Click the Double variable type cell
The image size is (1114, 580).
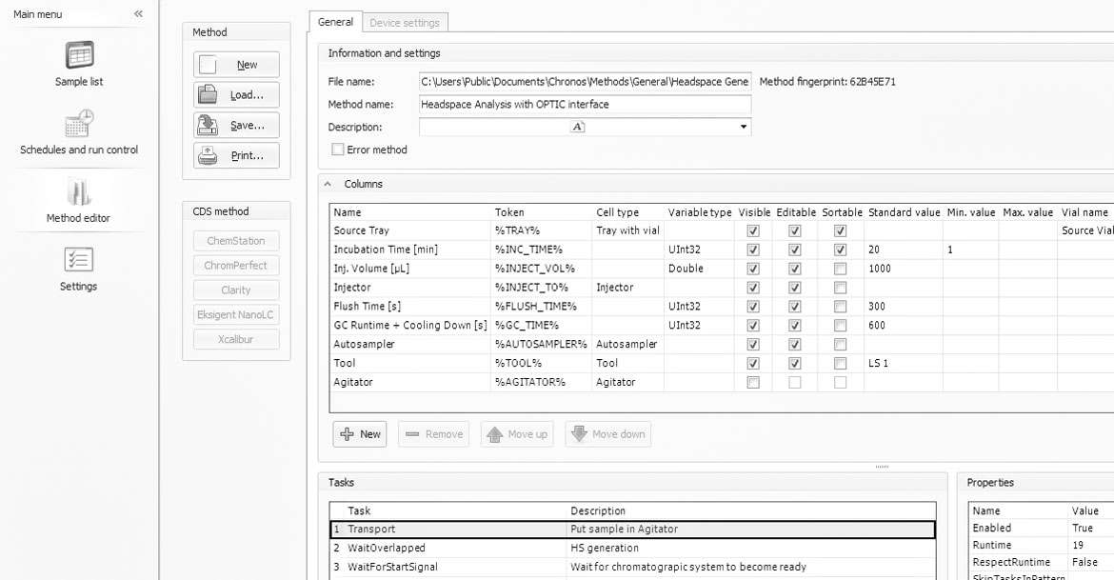(699, 269)
